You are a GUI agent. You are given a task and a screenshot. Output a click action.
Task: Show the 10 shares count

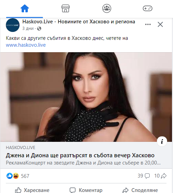click(x=160, y=176)
